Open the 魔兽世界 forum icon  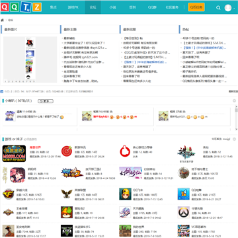pos(14,153)
